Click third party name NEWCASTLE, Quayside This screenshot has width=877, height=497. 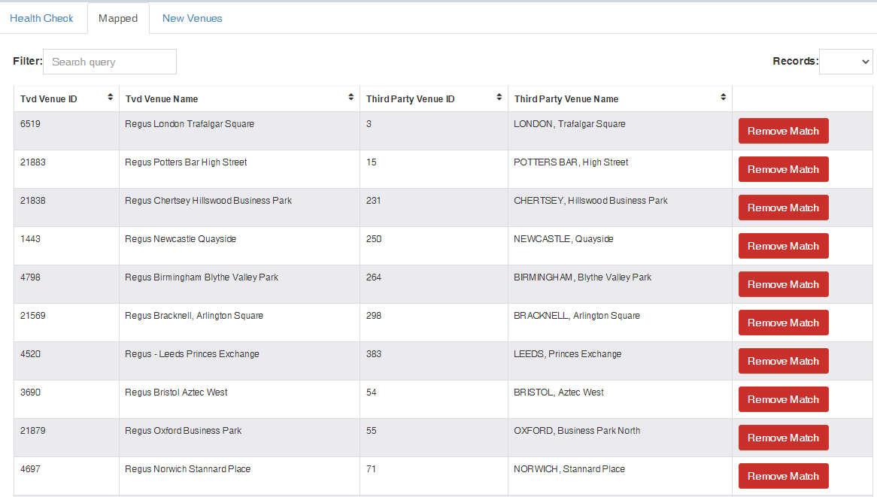click(x=563, y=238)
